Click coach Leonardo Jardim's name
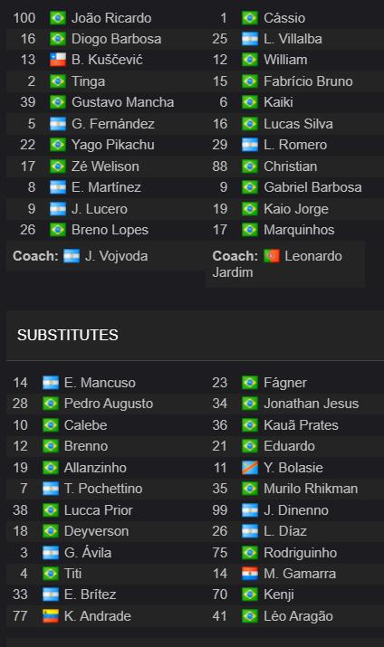The width and height of the screenshot is (384, 647). 277,264
